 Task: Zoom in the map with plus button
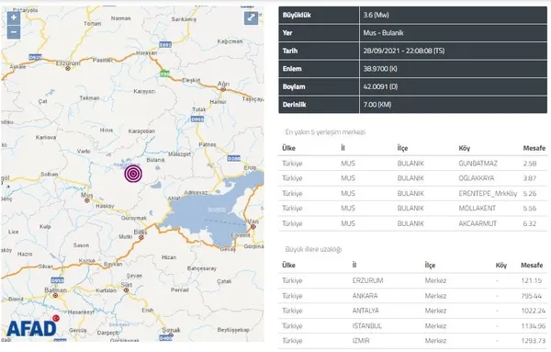(x=14, y=18)
